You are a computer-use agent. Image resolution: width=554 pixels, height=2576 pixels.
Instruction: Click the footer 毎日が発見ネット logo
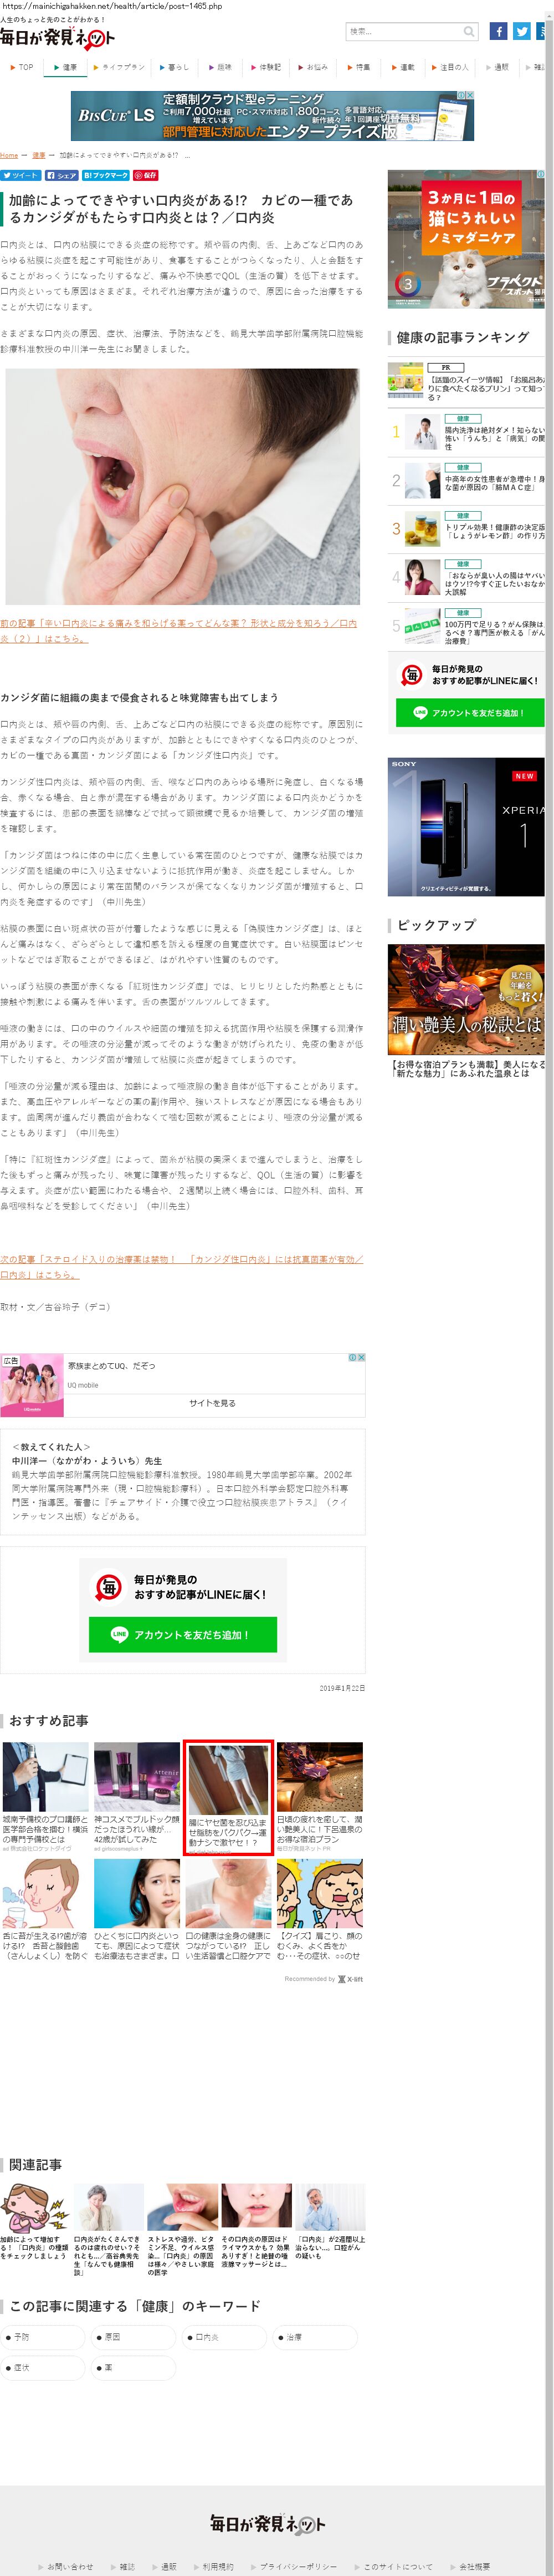click(268, 2525)
